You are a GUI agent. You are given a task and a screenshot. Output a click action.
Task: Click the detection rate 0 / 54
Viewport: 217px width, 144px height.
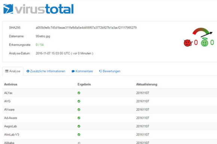(40, 45)
